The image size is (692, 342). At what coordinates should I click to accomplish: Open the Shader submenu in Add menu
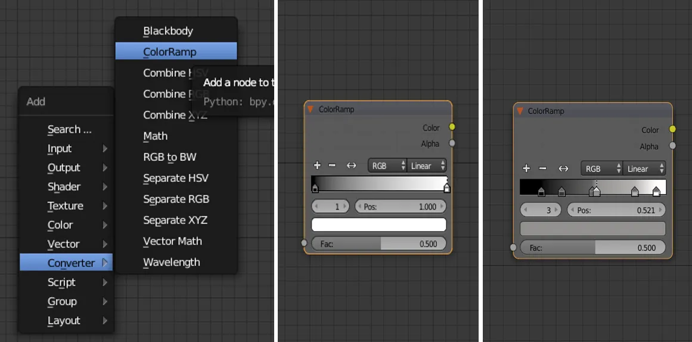[x=66, y=186]
